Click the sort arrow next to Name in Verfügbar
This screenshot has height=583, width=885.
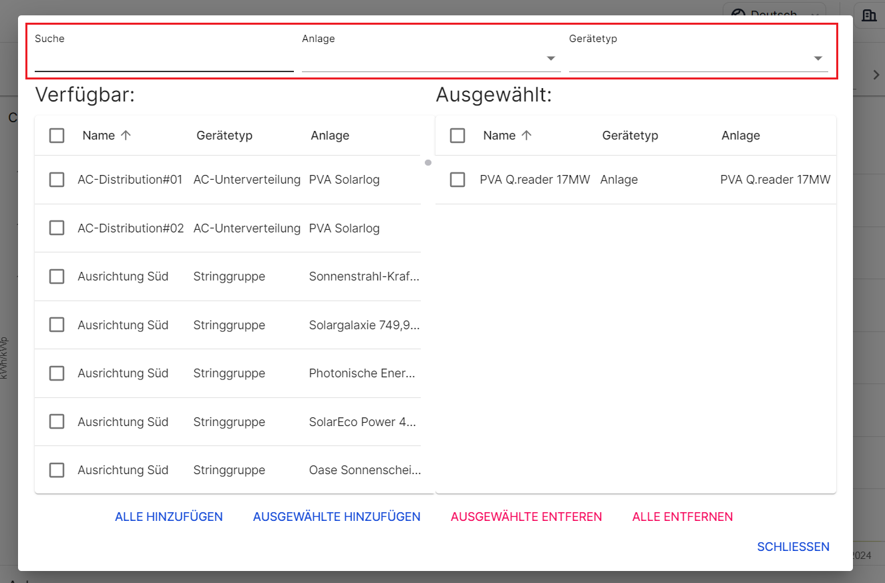click(x=126, y=136)
